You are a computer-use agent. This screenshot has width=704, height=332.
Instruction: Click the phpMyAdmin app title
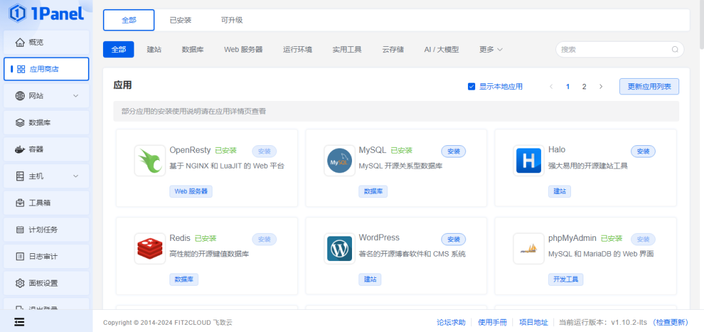point(572,238)
